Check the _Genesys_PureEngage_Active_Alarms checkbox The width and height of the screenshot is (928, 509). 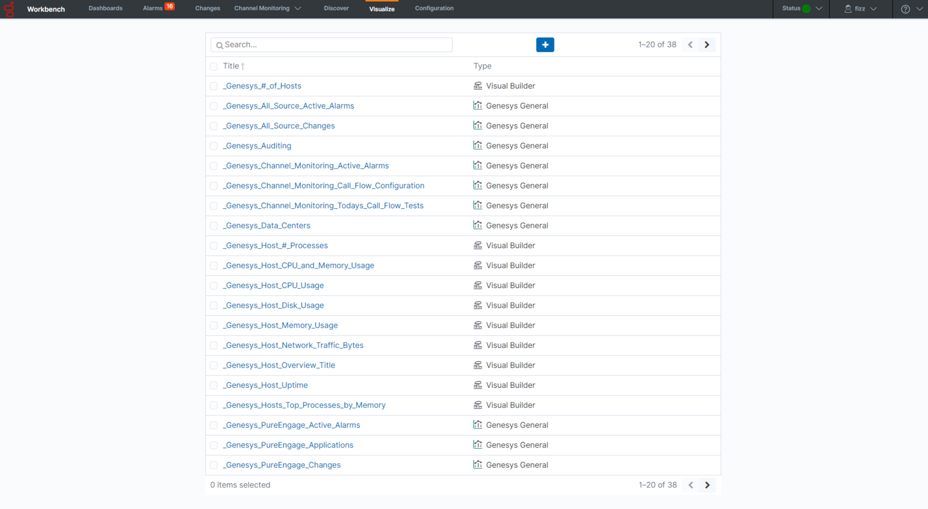coord(213,426)
